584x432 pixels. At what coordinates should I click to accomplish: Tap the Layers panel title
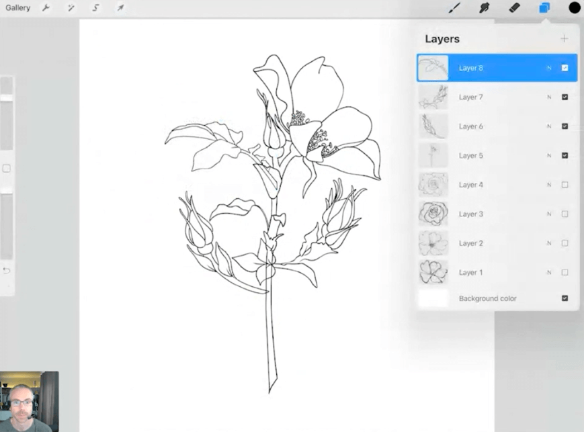pyautogui.click(x=442, y=39)
